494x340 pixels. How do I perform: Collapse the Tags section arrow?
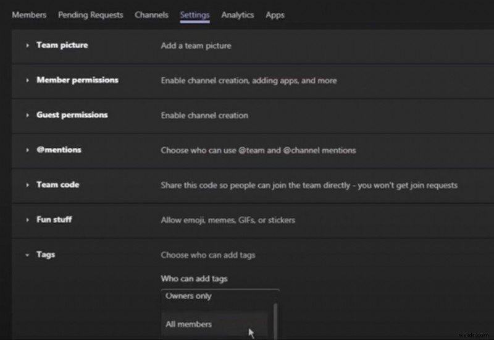(x=27, y=255)
